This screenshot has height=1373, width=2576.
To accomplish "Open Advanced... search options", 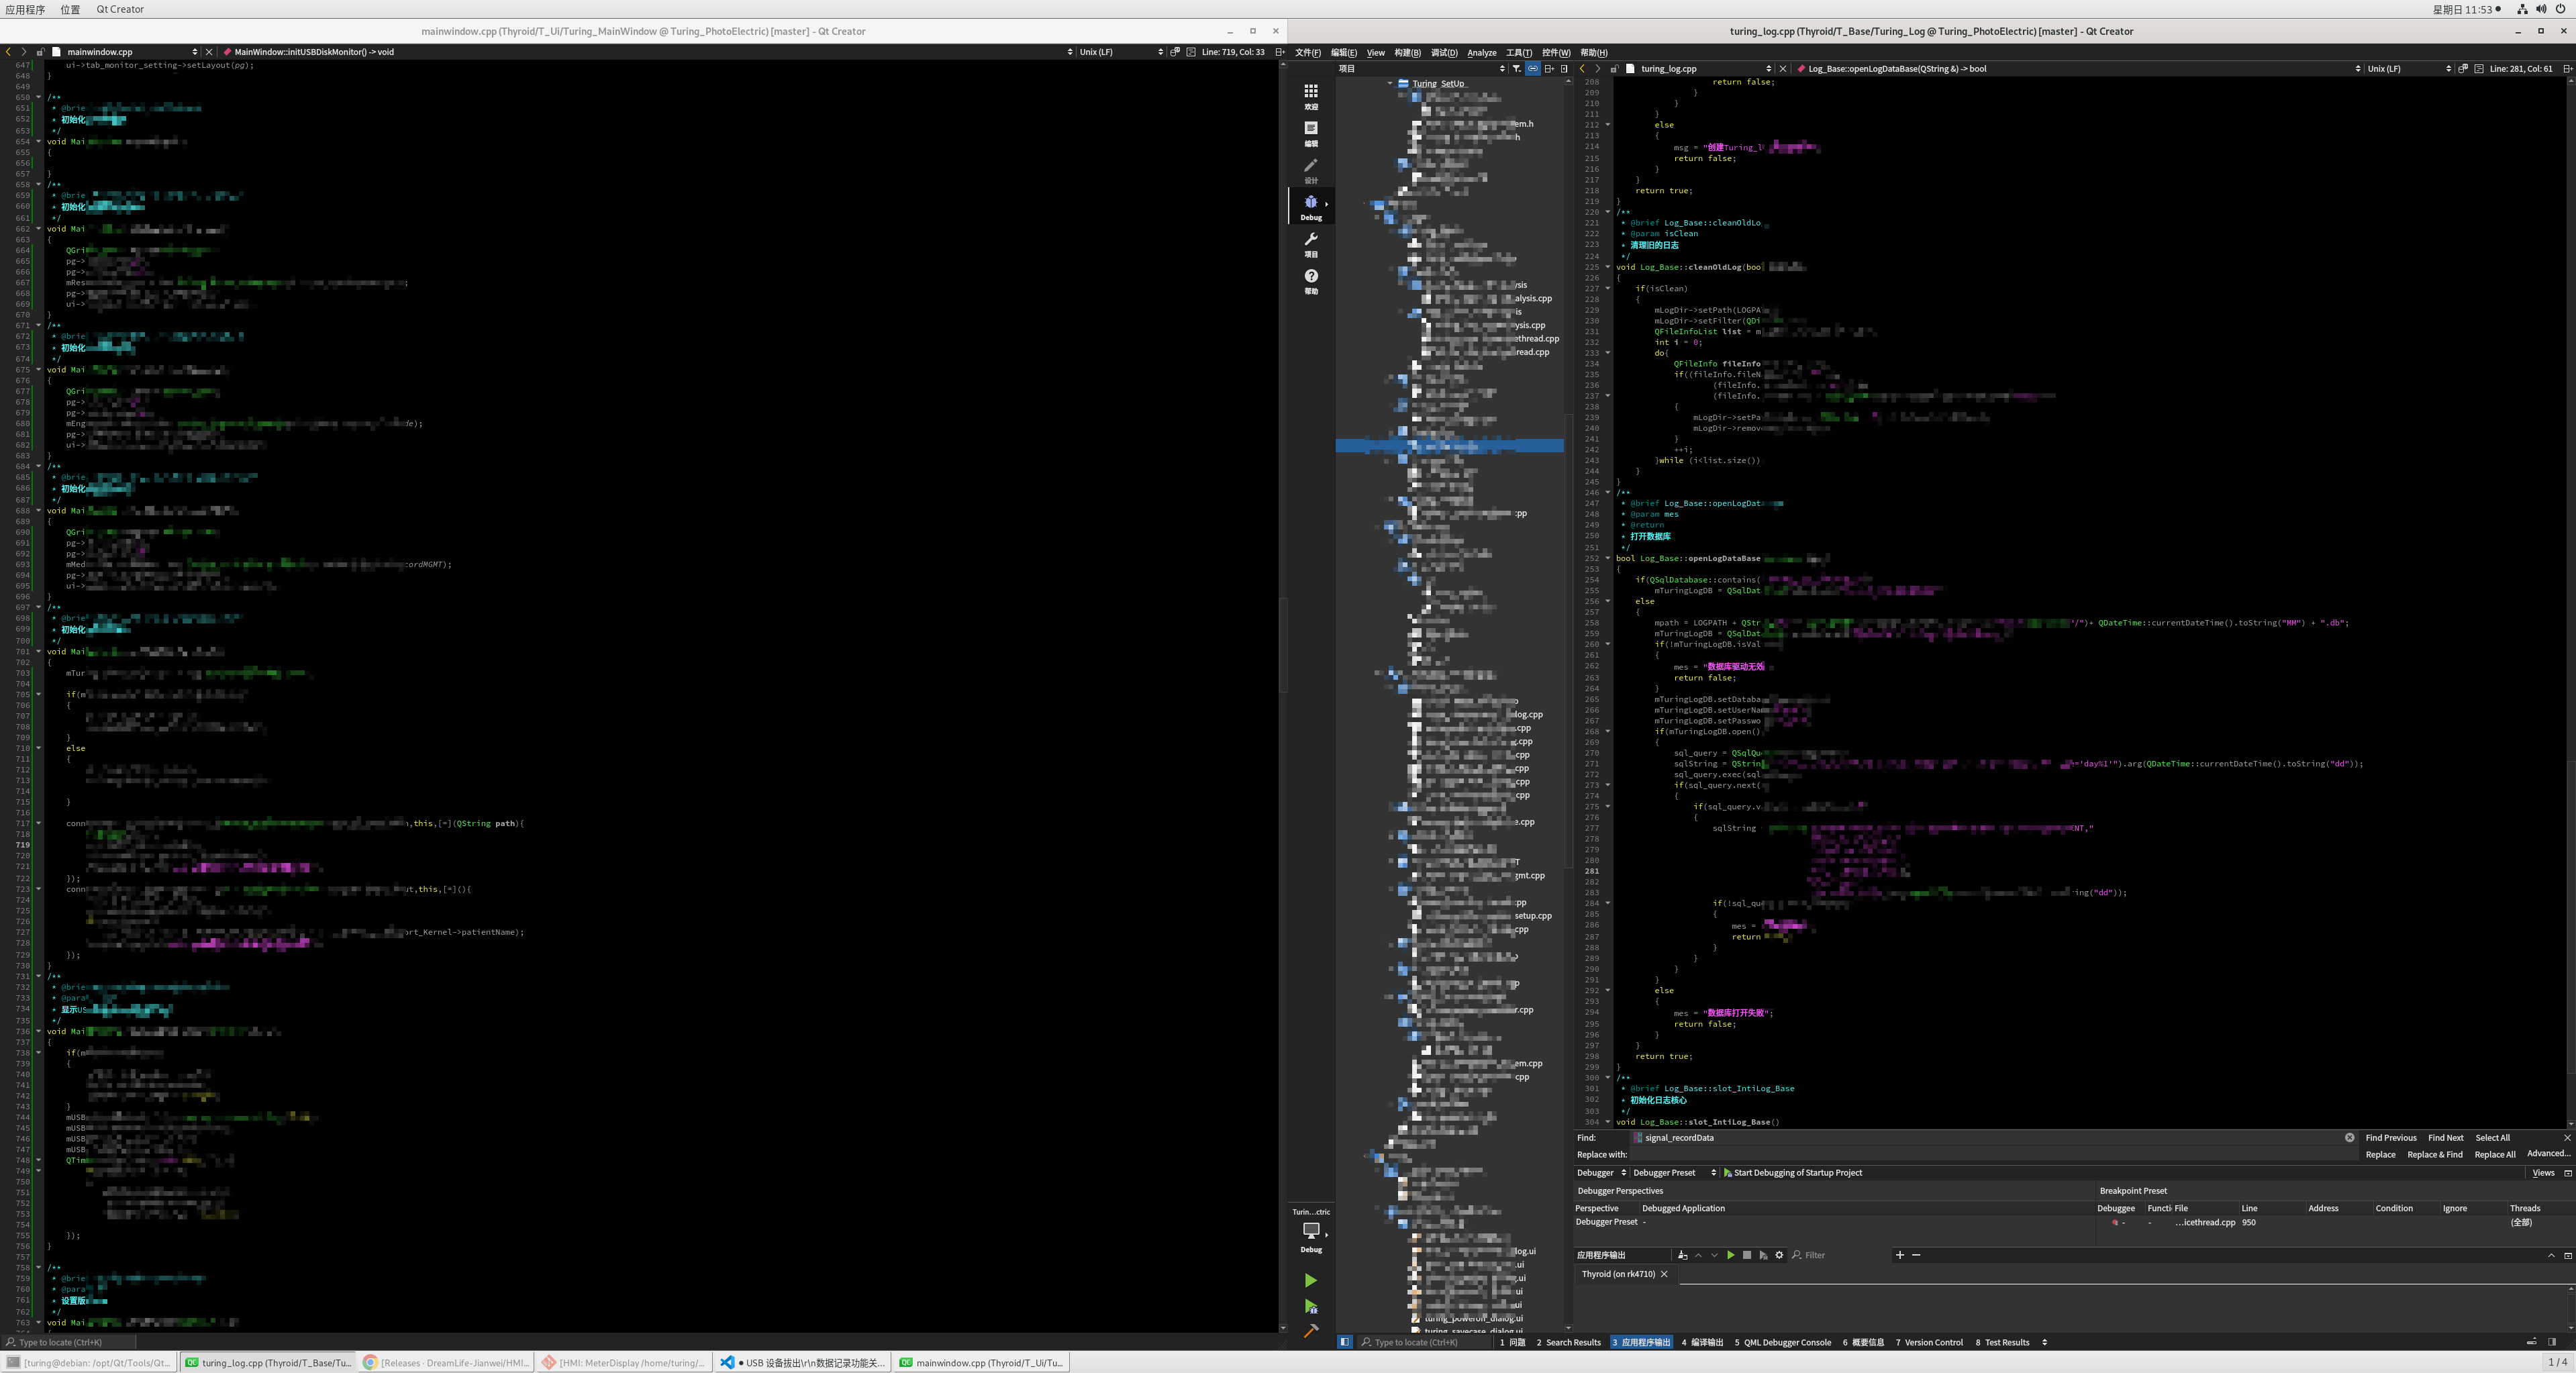I will [2548, 1154].
